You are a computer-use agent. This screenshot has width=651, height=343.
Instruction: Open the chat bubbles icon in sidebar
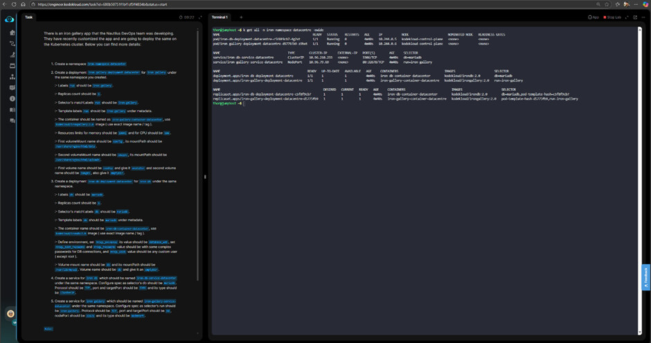[12, 121]
